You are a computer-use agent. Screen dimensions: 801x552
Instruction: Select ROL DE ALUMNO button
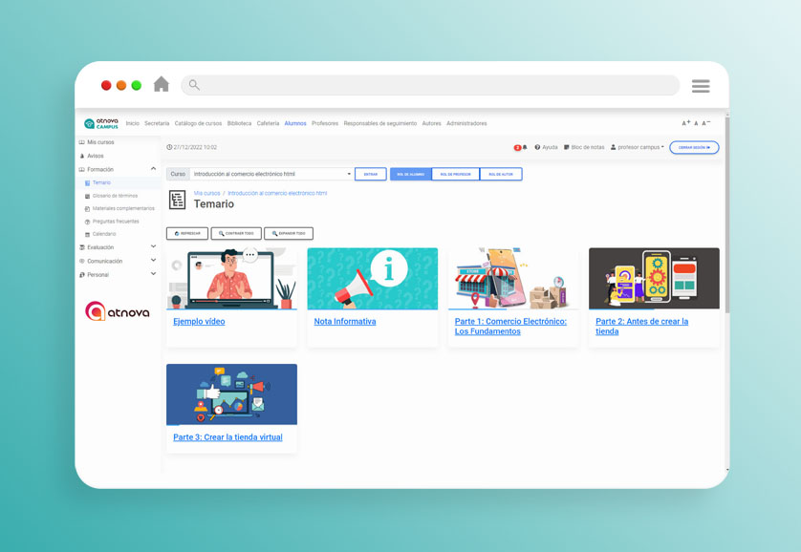coord(411,174)
